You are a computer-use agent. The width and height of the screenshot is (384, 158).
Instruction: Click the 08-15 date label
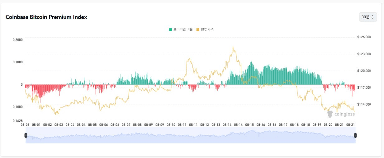coord(249,125)
